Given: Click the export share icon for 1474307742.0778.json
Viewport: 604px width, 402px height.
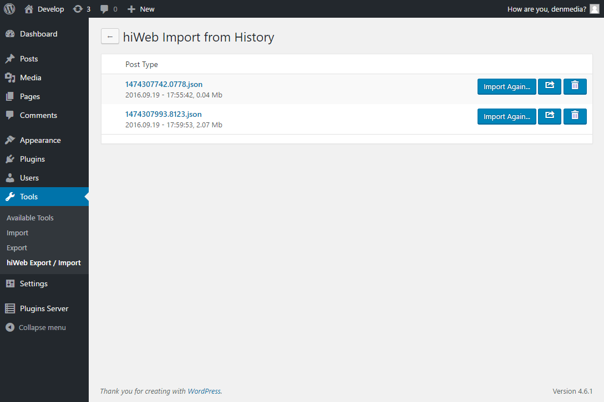Looking at the screenshot, I should 550,86.
